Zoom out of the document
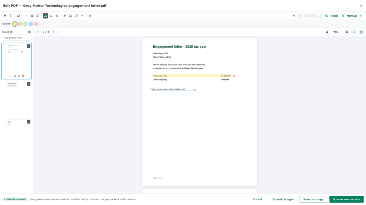This screenshot has height=205, width=366. pos(327,32)
